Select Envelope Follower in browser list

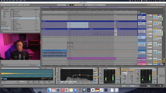[x=18, y=28]
